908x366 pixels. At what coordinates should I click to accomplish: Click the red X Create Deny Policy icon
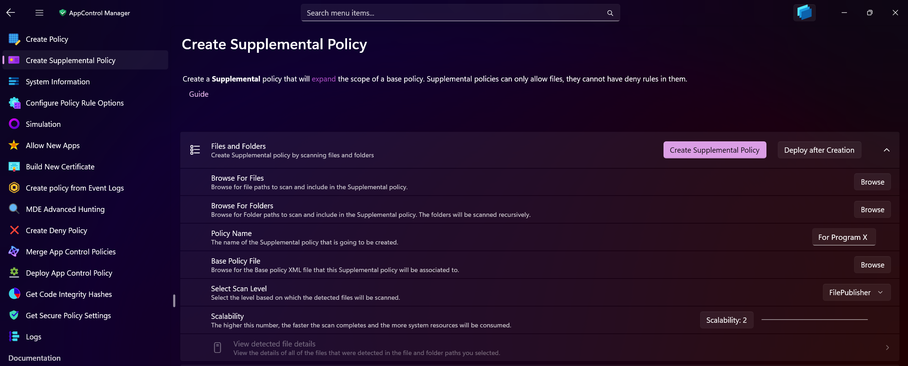(x=14, y=230)
